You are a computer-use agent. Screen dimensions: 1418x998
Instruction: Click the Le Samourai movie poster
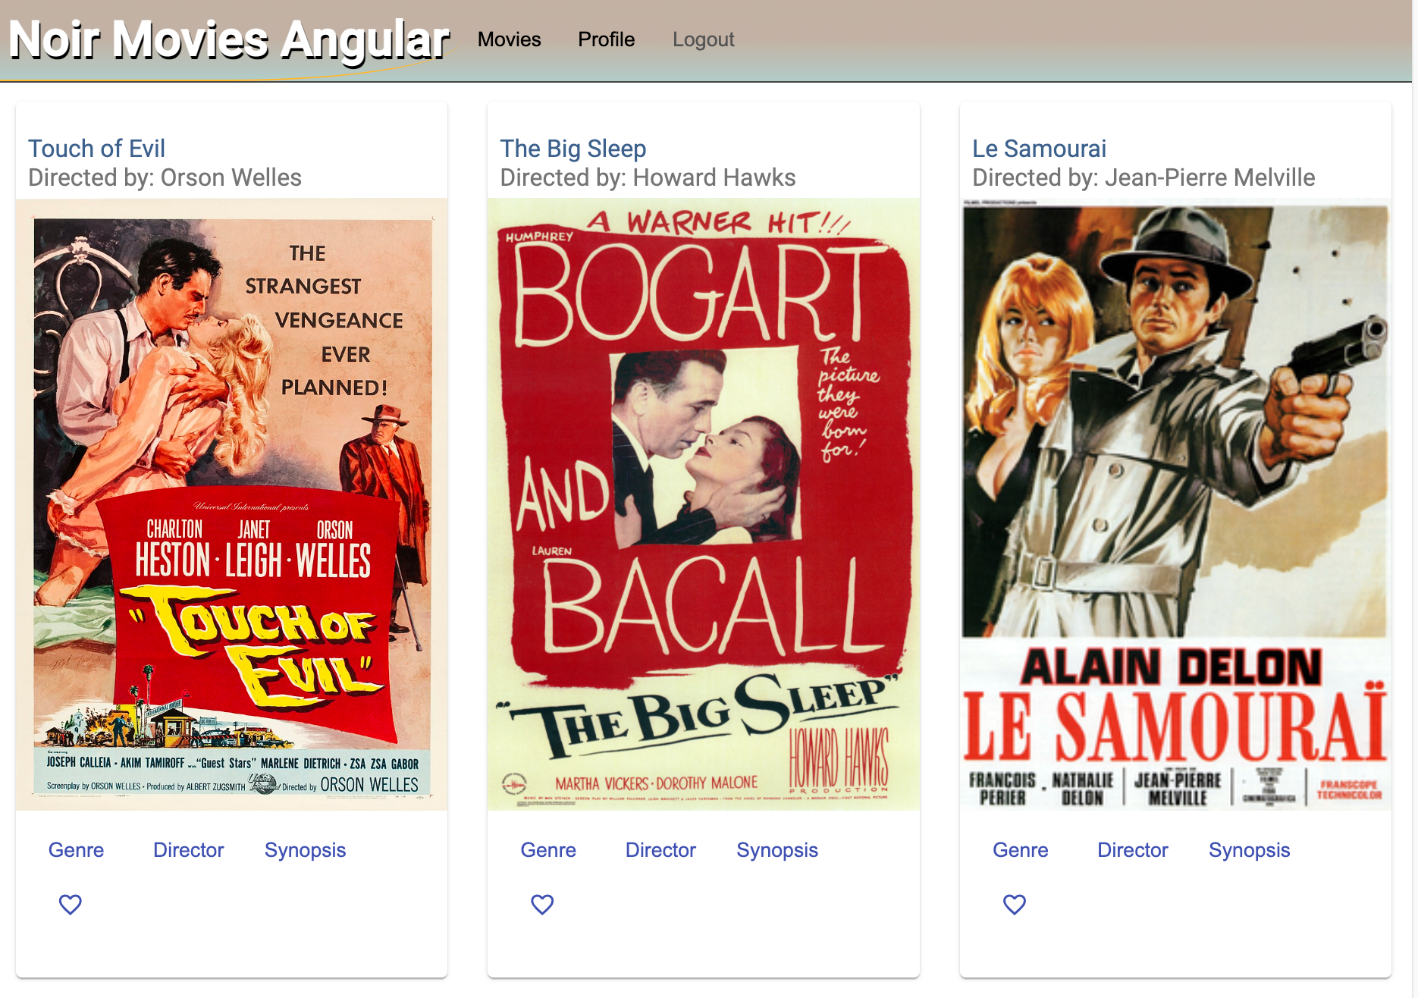1175,504
